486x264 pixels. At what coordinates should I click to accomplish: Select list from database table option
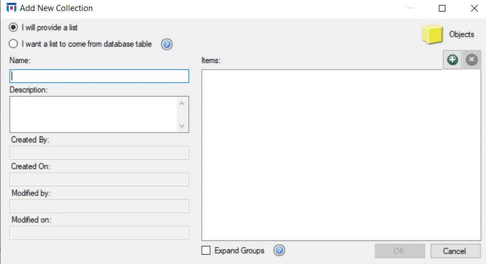coord(80,44)
